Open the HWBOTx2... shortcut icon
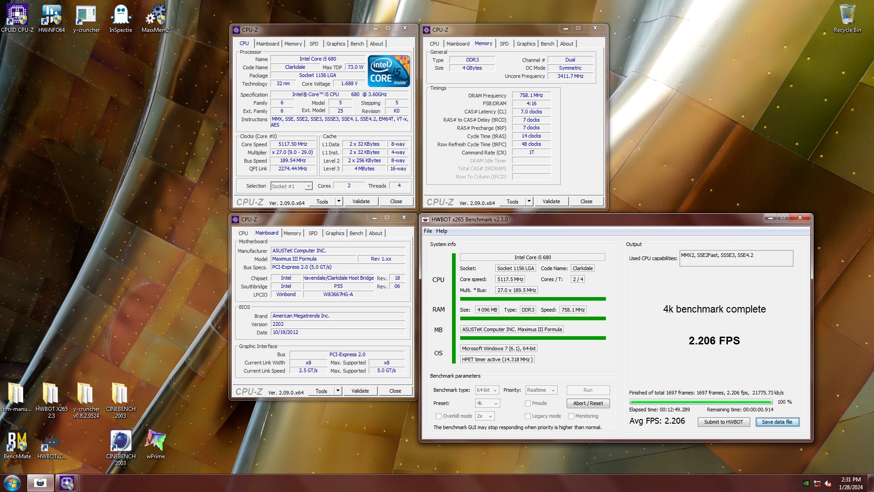874x492 pixels. pyautogui.click(x=51, y=445)
